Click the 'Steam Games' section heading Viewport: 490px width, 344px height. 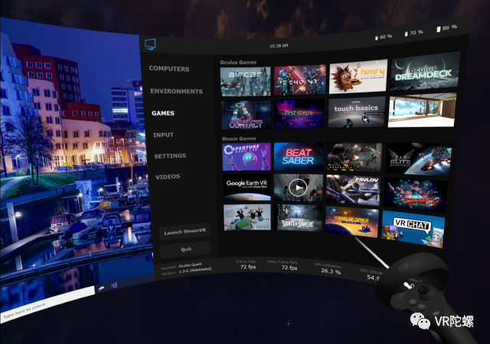pos(239,138)
